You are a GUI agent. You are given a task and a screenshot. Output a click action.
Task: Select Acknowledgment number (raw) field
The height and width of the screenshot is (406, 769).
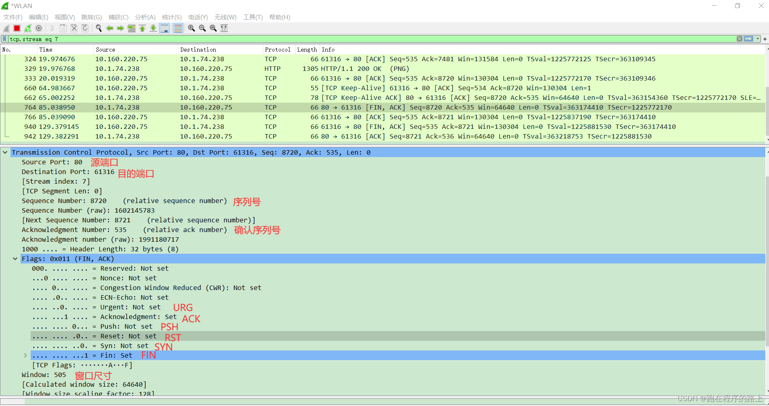coord(100,239)
